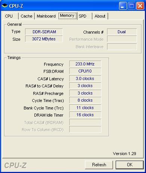Click the 233.0 MHz frequency field

[x=85, y=64]
